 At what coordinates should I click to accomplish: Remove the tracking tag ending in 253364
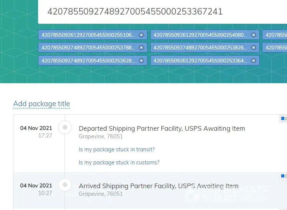click(254, 61)
